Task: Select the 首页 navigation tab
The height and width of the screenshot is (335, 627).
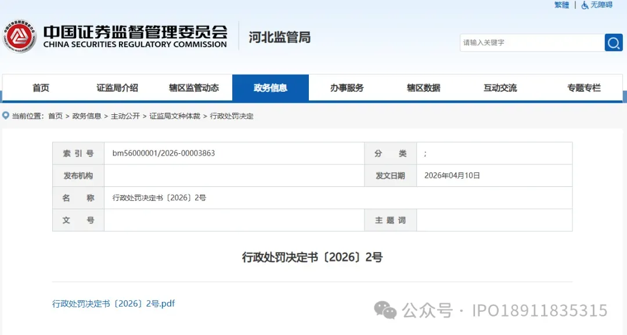Action: click(x=41, y=88)
